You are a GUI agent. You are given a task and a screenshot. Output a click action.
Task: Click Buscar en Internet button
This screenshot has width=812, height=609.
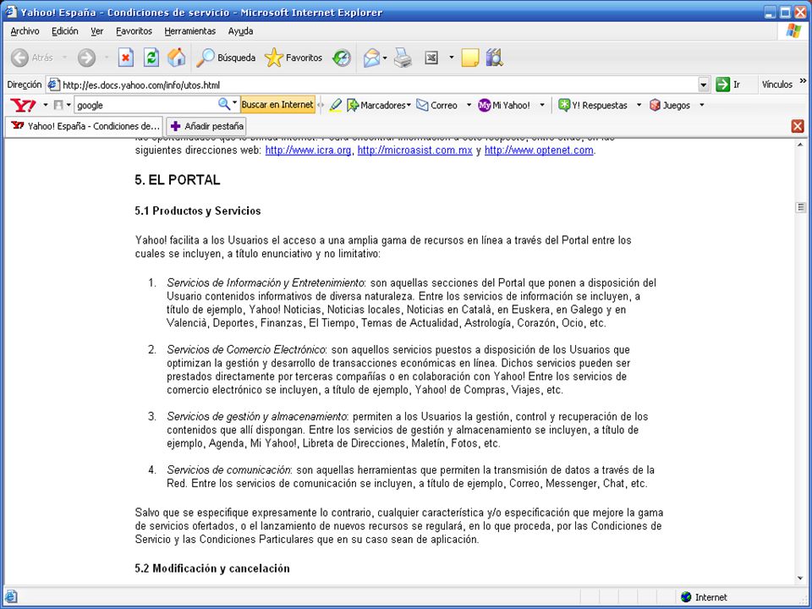click(x=277, y=105)
